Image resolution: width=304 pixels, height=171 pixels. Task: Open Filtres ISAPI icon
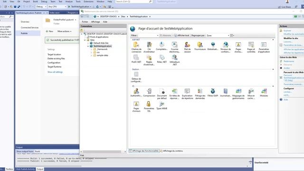pyautogui.click(x=213, y=93)
